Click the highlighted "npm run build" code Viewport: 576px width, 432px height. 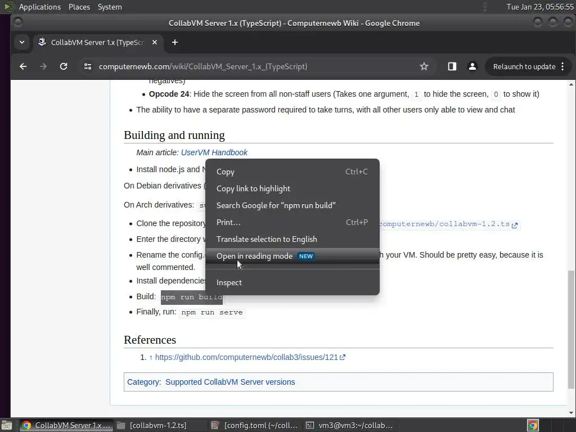click(x=191, y=297)
